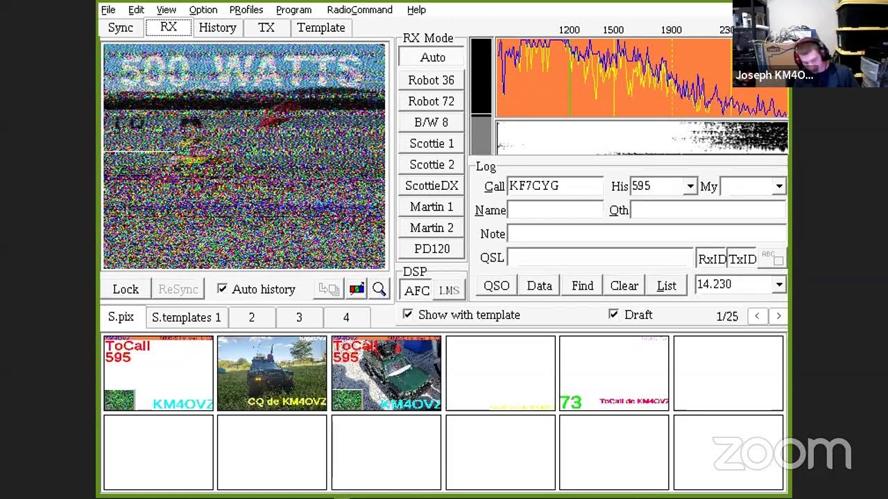This screenshot has height=499, width=888.
Task: Select ScottieDX RX mode
Action: [432, 186]
